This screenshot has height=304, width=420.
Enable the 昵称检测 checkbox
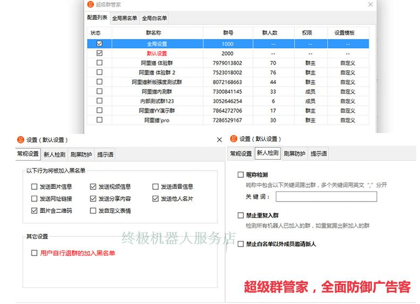[x=240, y=175]
